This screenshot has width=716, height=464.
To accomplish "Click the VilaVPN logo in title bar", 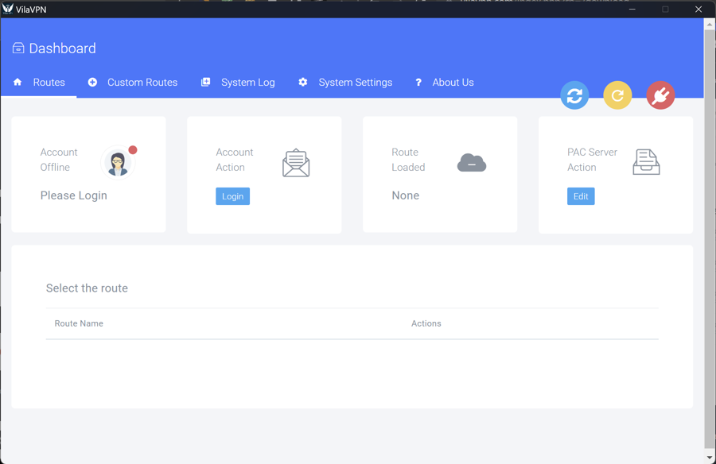I will pos(8,9).
